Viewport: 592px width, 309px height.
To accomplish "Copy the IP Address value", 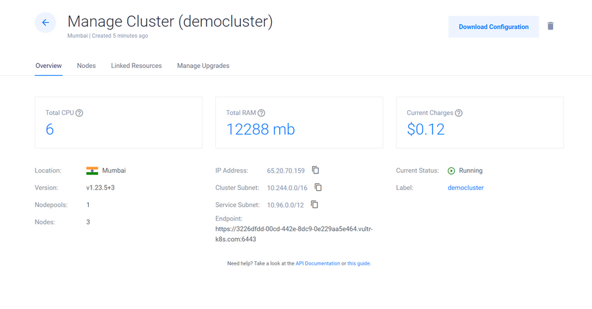I will pyautogui.click(x=316, y=171).
